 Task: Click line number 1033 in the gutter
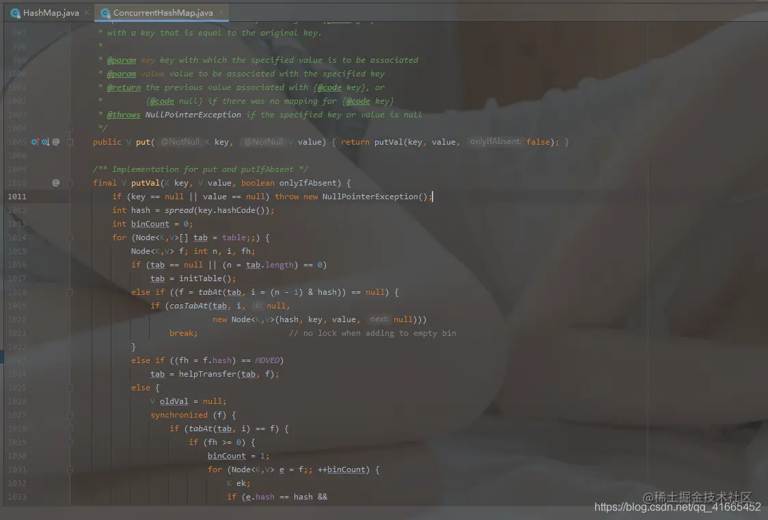click(x=16, y=497)
